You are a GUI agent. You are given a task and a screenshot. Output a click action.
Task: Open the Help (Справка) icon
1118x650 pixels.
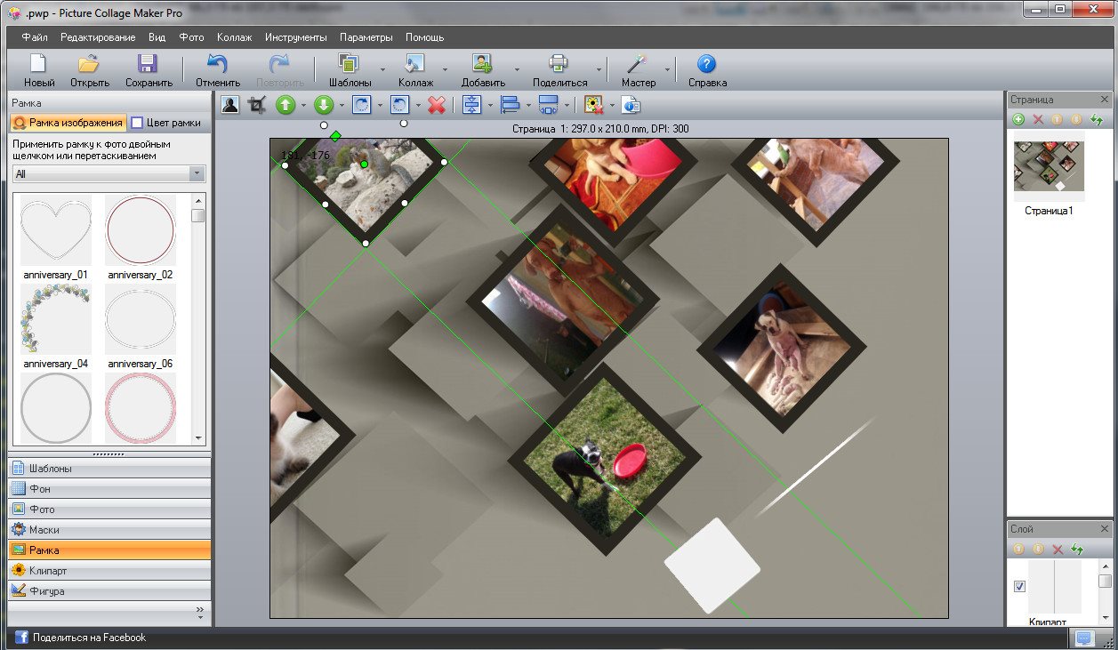tap(707, 70)
